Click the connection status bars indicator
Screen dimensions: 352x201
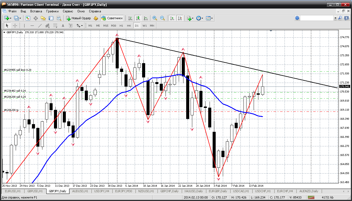(x=312, y=197)
